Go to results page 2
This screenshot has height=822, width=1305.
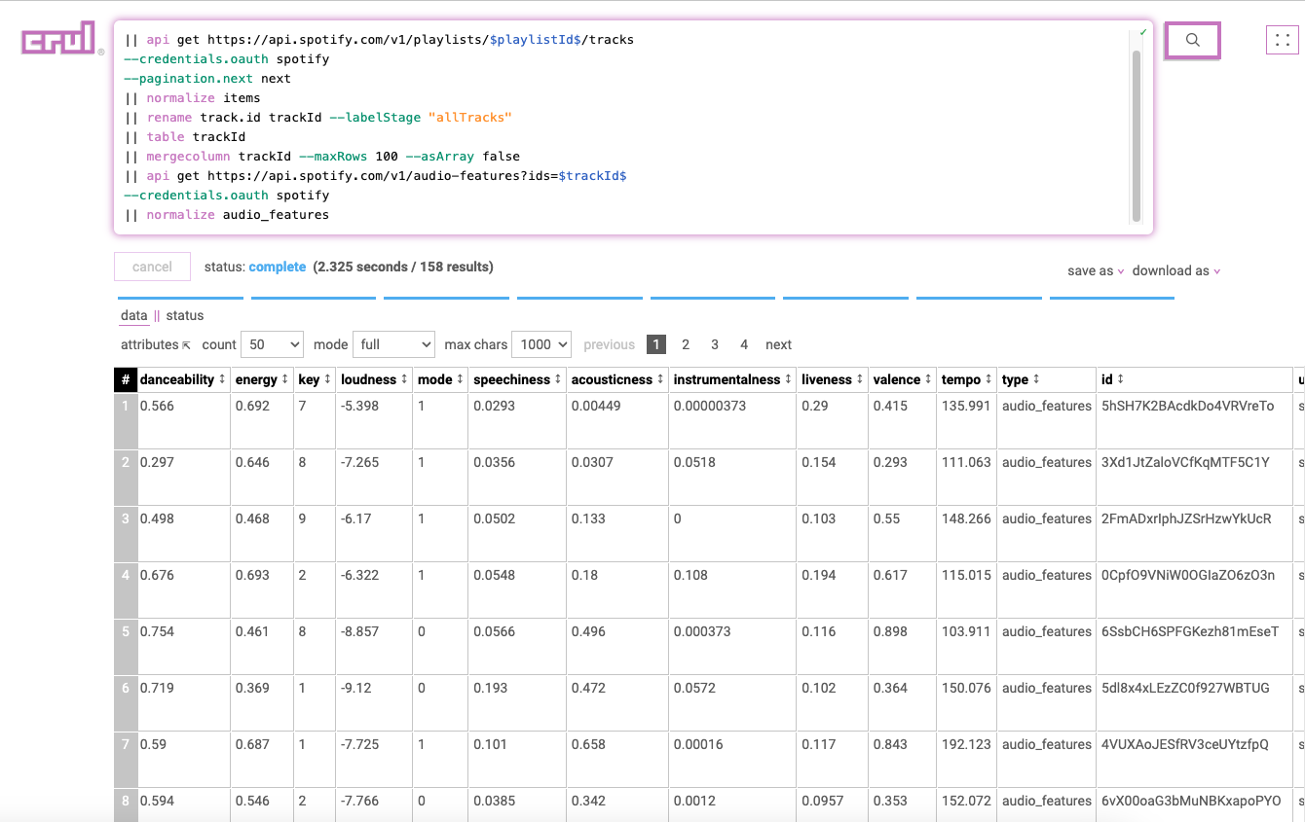[x=686, y=344]
